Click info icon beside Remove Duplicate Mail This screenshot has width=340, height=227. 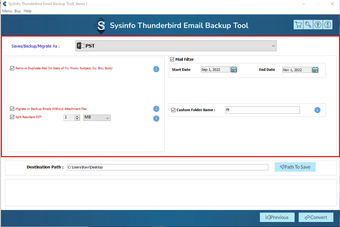156,69
